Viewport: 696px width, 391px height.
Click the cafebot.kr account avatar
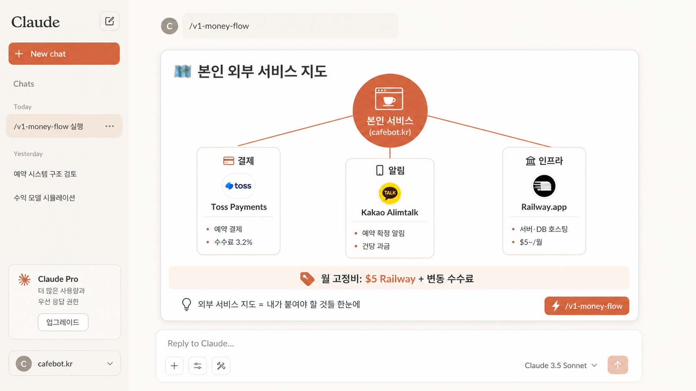click(x=24, y=364)
